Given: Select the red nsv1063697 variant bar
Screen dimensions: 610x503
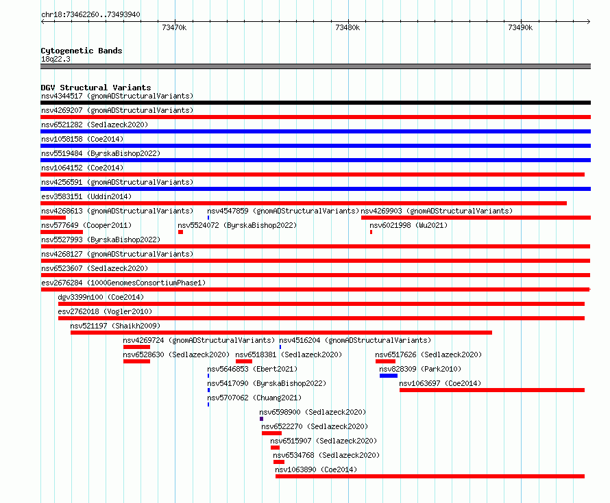Looking at the screenshot, I should point(492,390).
